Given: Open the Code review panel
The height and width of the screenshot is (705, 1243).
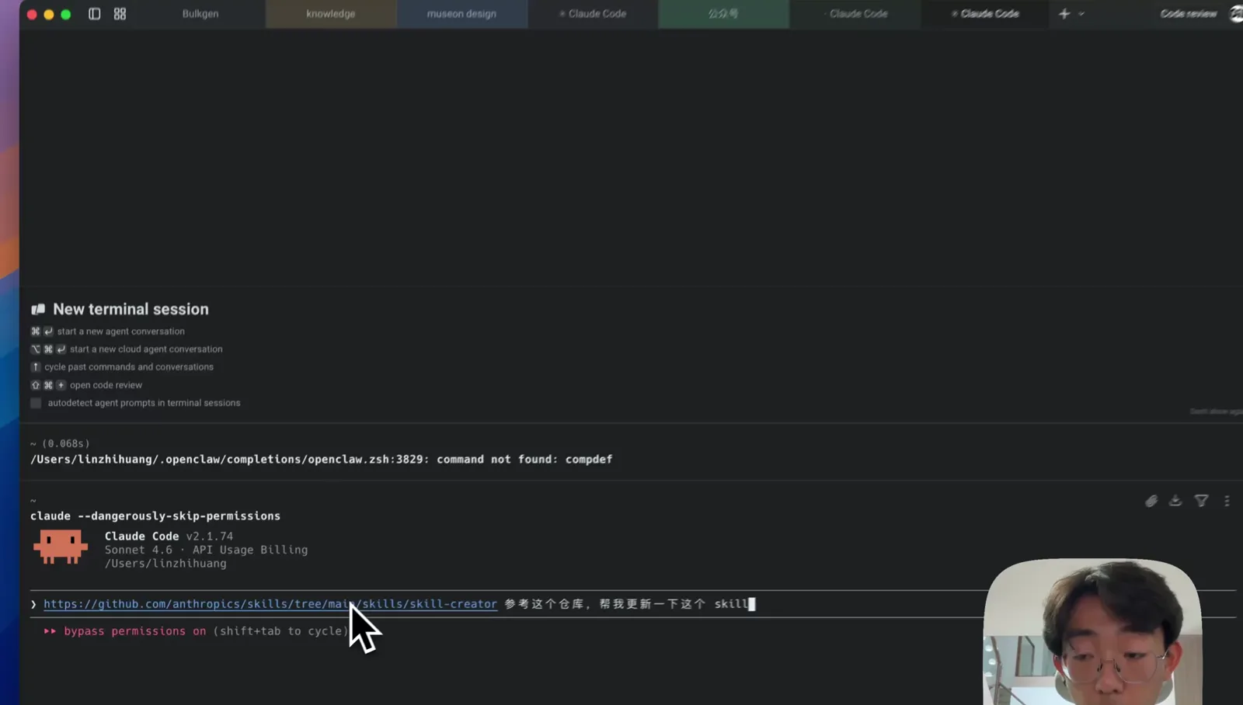Looking at the screenshot, I should [x=1188, y=14].
